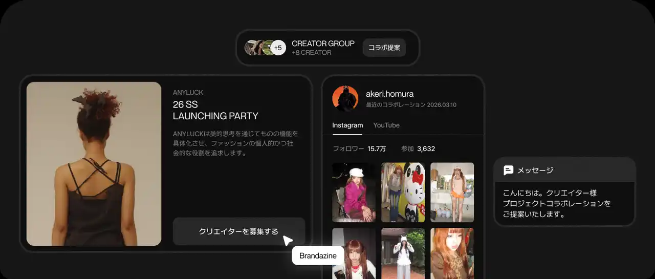Click the メッセージ chat bubble icon
The width and height of the screenshot is (655, 279).
click(508, 170)
